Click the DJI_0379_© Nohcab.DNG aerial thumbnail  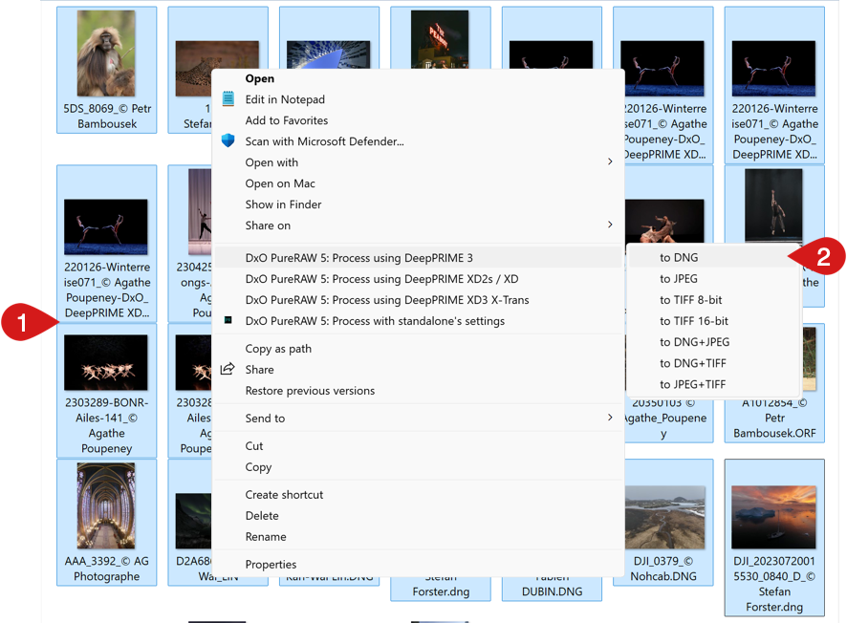[x=665, y=517]
